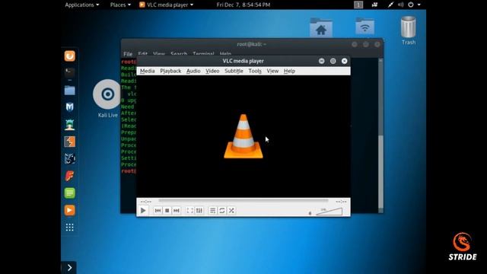Click the remaining time label in VLC
The width and height of the screenshot is (487, 274).
point(341,202)
